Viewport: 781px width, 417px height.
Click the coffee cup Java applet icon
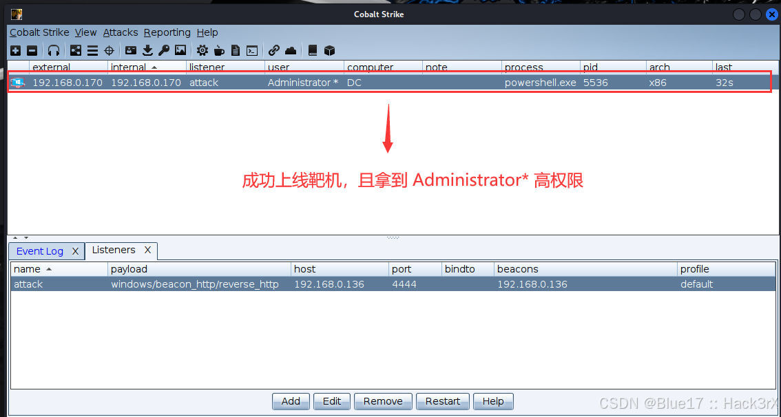[x=219, y=50]
